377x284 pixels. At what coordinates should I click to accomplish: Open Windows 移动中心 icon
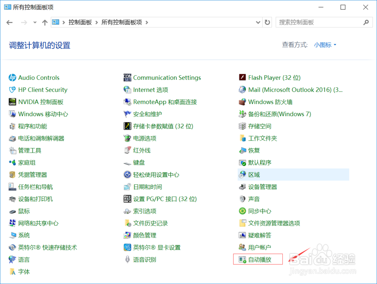[x=12, y=114]
